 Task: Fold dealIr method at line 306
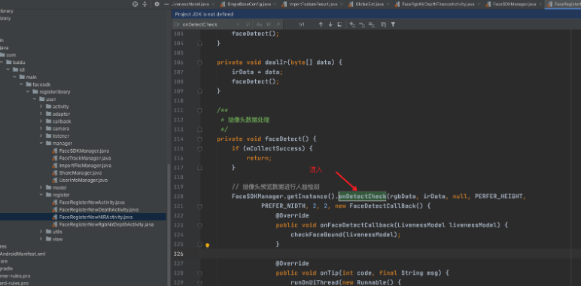point(200,62)
